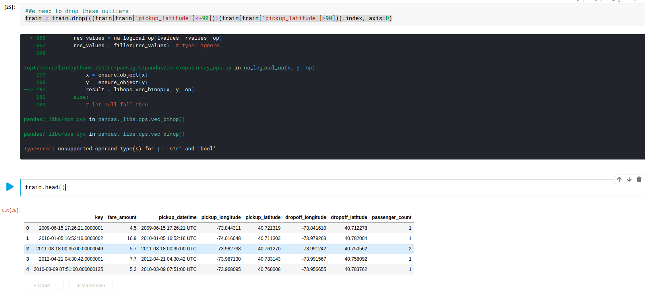Click pickup longitude -74.016048
Screen dimensions: 645x292
coord(229,238)
